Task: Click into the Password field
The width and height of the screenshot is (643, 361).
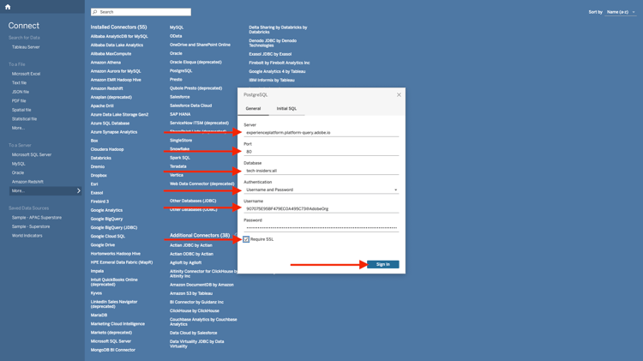Action: click(321, 228)
